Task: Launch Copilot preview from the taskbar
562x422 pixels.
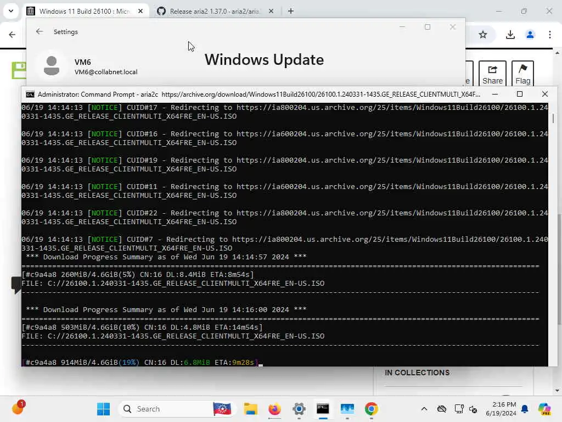Action: pyautogui.click(x=545, y=409)
